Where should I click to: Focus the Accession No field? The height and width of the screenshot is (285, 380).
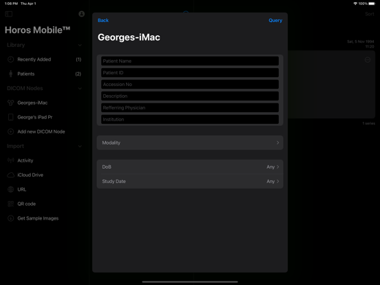click(190, 85)
